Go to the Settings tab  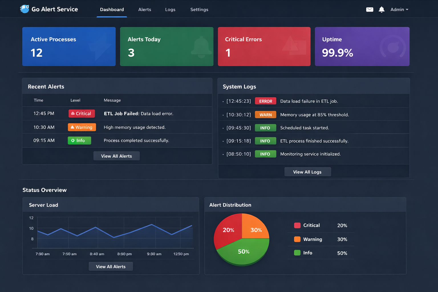pyautogui.click(x=199, y=9)
